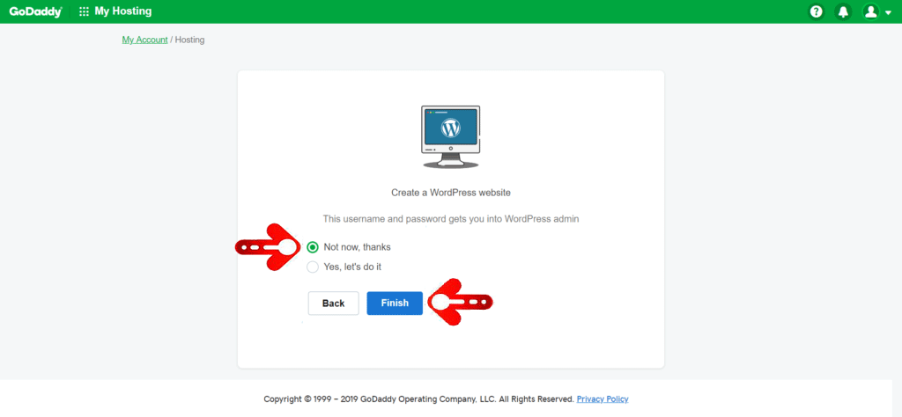Select the "Not now, thanks" radio button

pos(313,247)
